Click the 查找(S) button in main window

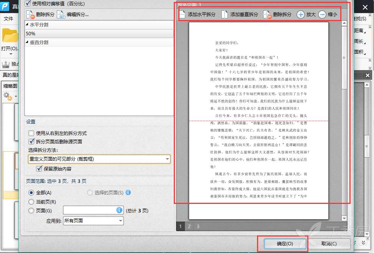360,18
